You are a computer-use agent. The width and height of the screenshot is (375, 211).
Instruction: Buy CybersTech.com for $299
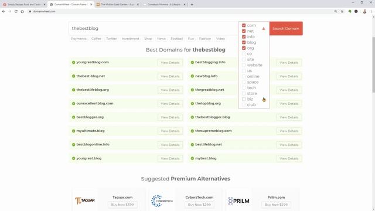(x=199, y=205)
